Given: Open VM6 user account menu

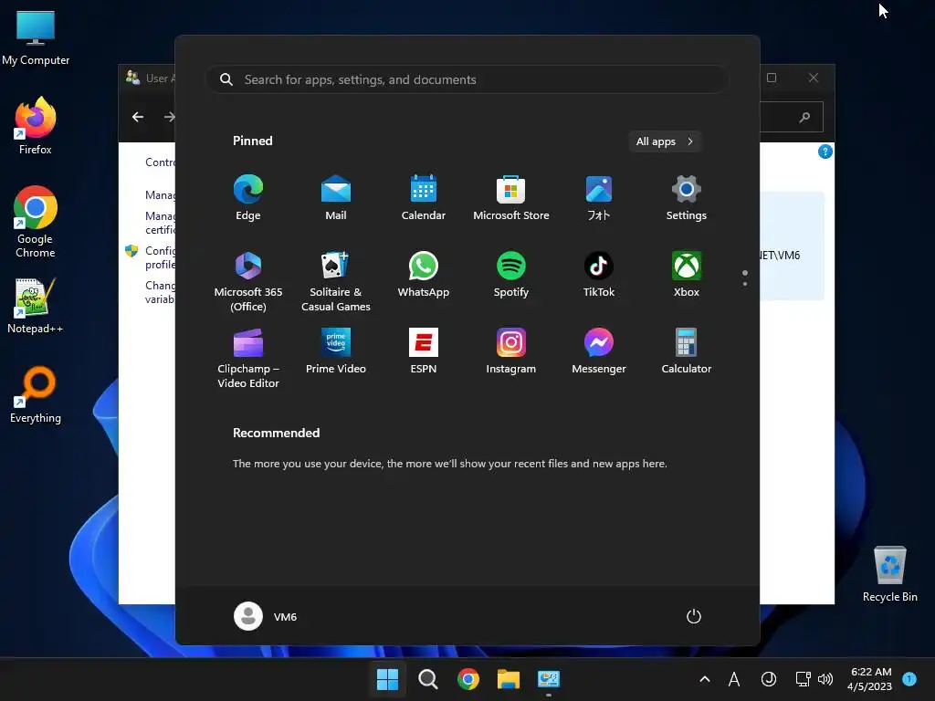Looking at the screenshot, I should 266,616.
